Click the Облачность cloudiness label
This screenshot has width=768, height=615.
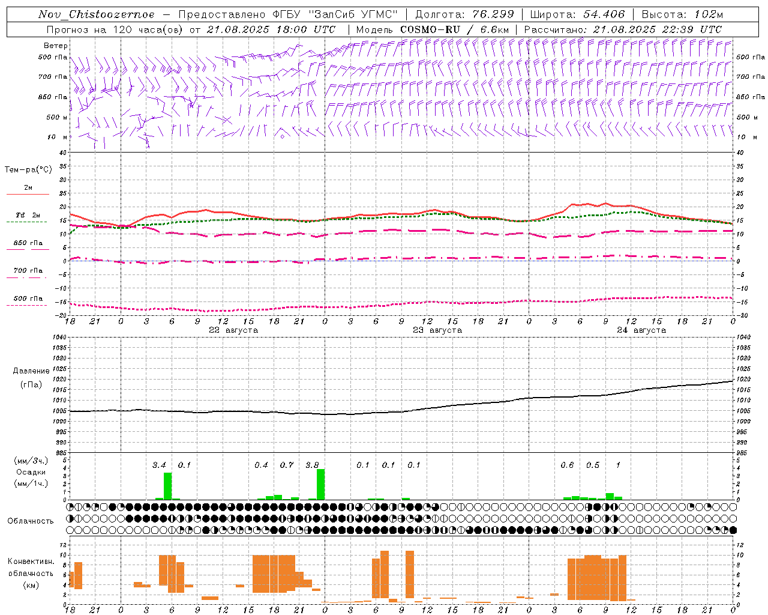point(31,521)
